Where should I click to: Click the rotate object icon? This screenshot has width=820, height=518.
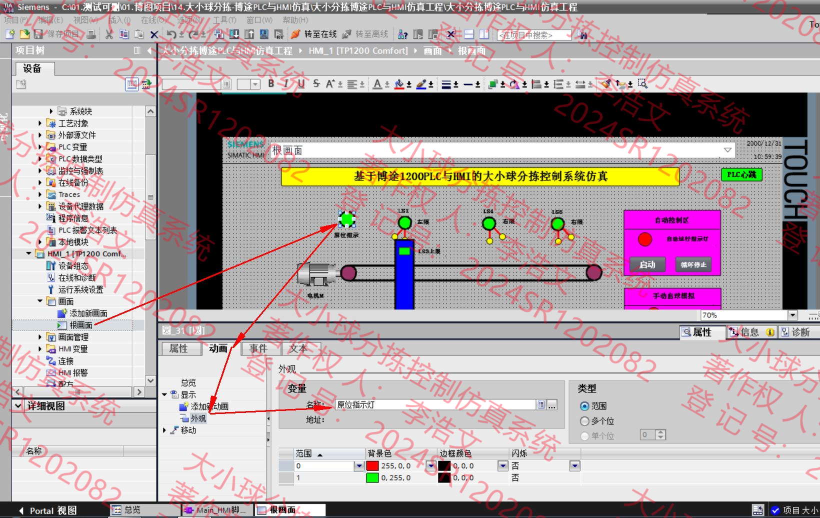[x=514, y=84]
